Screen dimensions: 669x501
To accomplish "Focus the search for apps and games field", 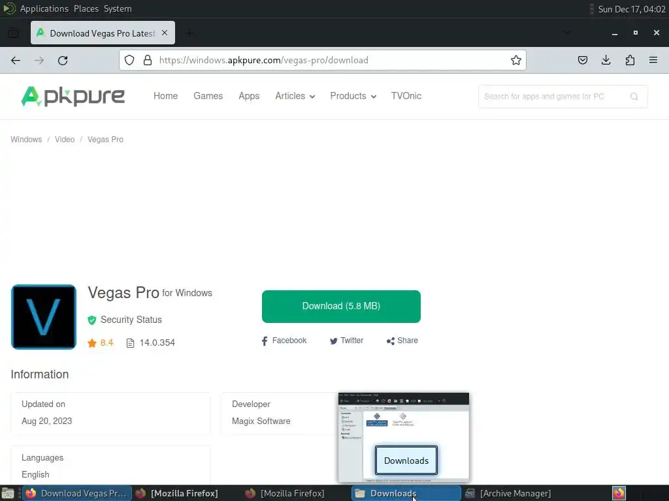I will 563,97.
